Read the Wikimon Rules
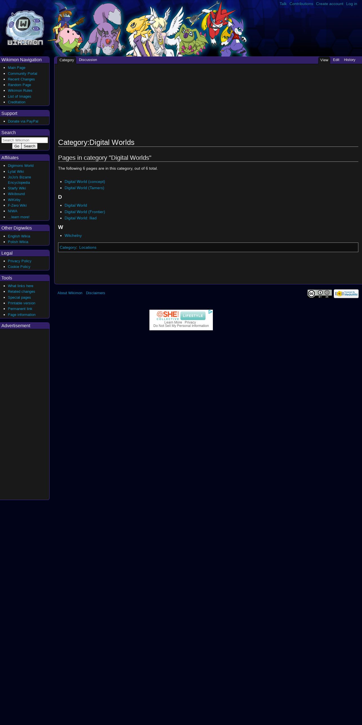The height and width of the screenshot is (725, 362). [x=20, y=91]
